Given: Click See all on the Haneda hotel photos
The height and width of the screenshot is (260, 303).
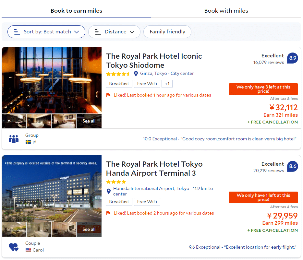Looking at the screenshot, I should pyautogui.click(x=89, y=229).
